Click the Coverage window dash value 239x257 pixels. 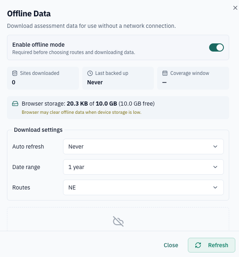point(165,82)
